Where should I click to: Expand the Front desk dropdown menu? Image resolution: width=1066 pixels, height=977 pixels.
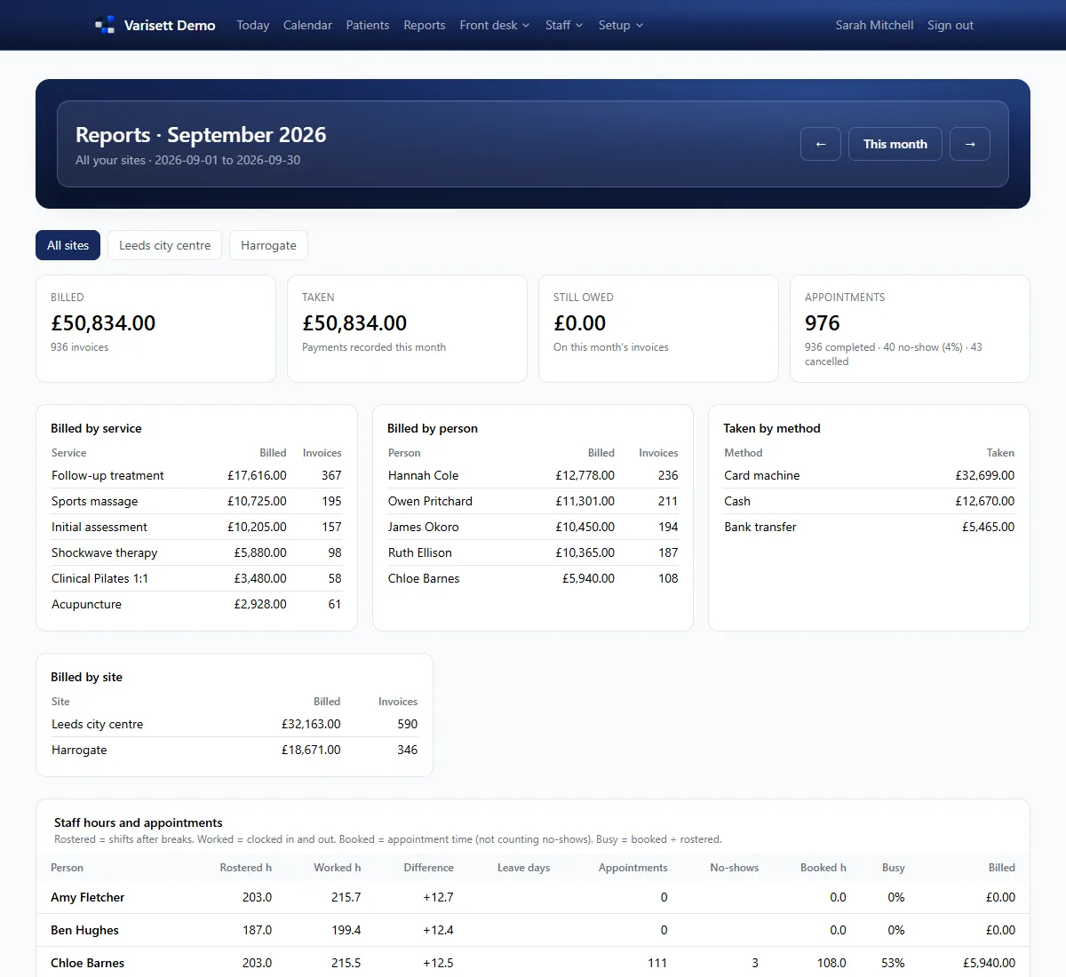[x=495, y=25]
